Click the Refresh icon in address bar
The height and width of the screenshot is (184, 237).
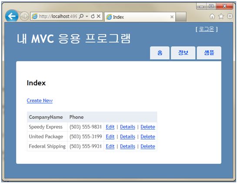tap(93, 16)
